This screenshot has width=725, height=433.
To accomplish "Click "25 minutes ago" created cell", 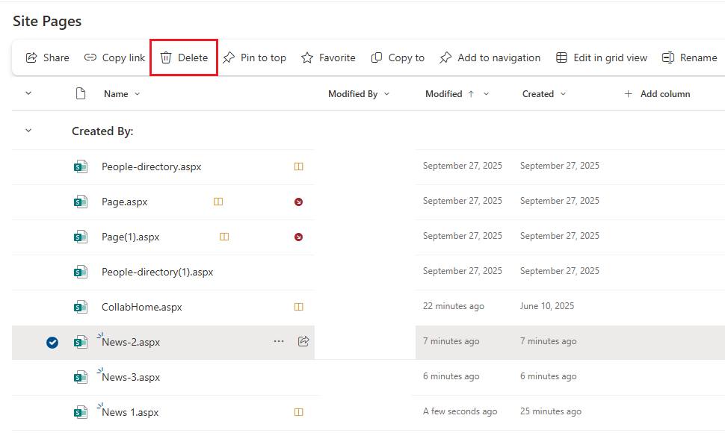I will 551,411.
